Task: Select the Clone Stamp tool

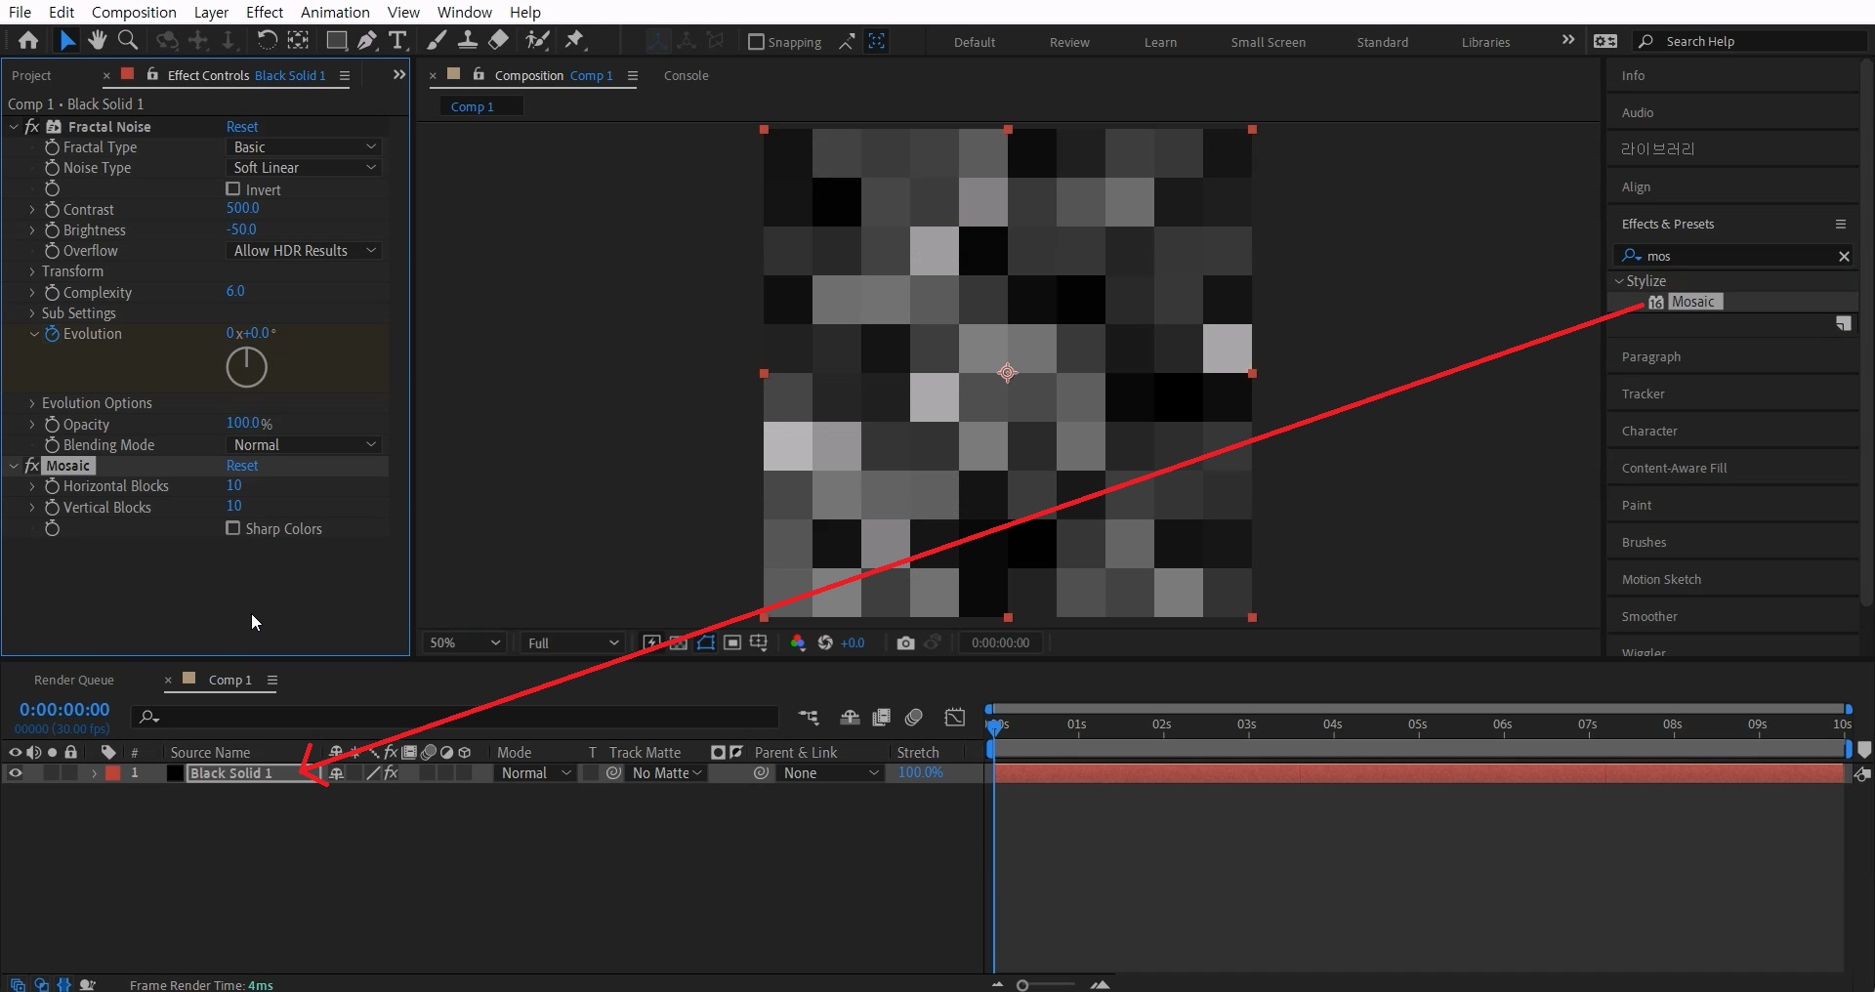Action: point(468,40)
